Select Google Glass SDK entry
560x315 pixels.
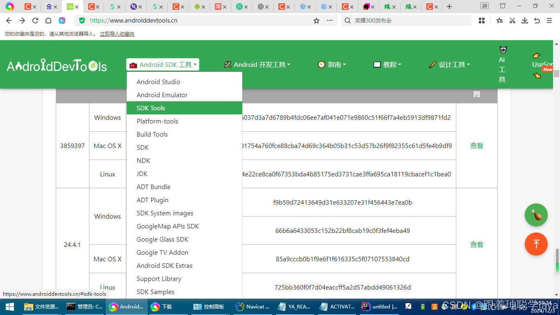[x=184, y=239]
